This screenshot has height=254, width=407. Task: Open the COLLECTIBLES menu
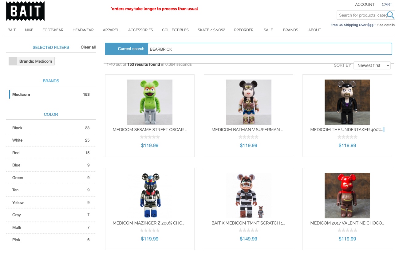coord(175,30)
